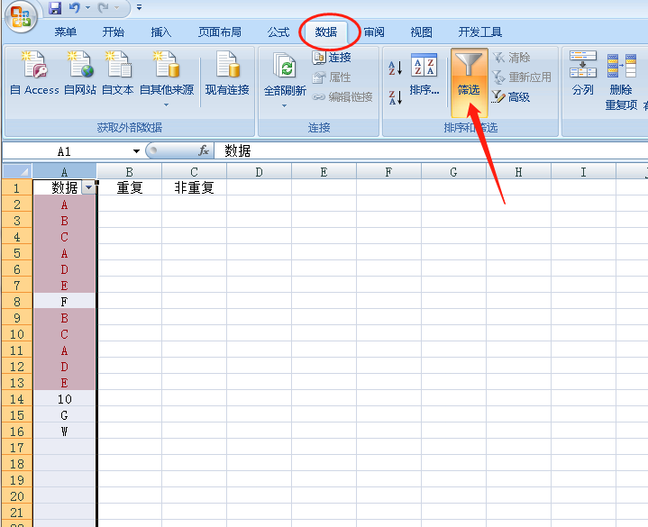Select cell A15 containing G
This screenshot has height=527, width=648.
tap(64, 415)
